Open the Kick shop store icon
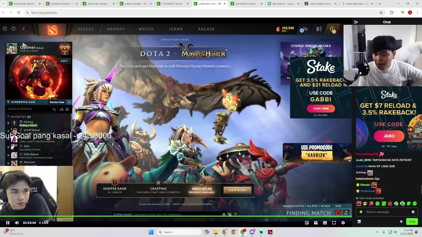Image resolution: width=422 pixels, height=237 pixels. (359, 222)
